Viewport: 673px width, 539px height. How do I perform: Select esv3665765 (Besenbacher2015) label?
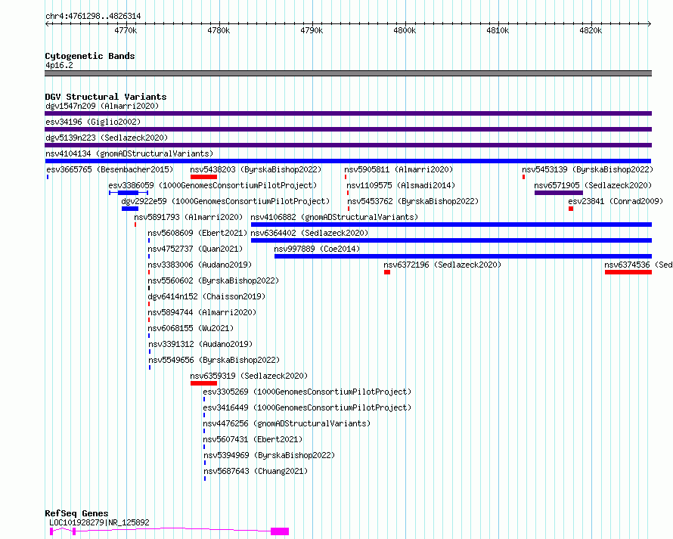[x=110, y=169]
